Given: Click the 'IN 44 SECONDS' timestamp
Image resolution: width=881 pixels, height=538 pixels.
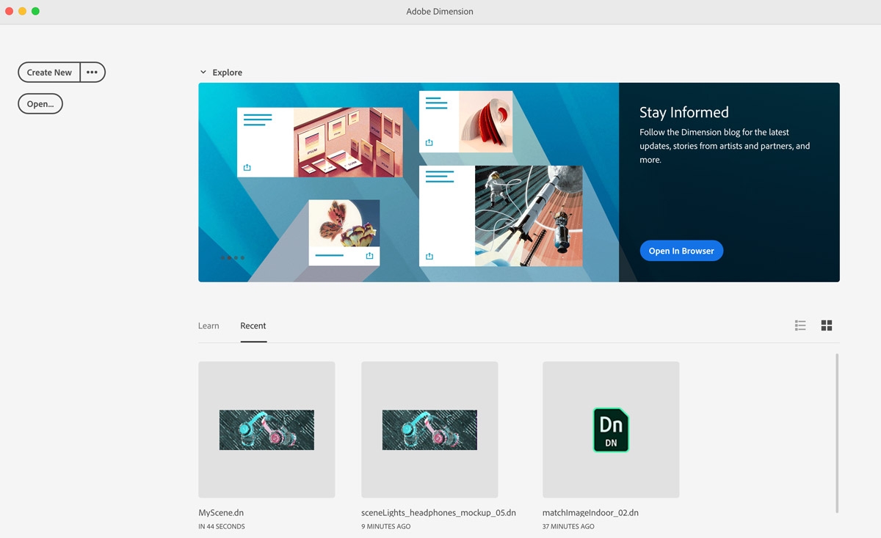Looking at the screenshot, I should [x=222, y=526].
